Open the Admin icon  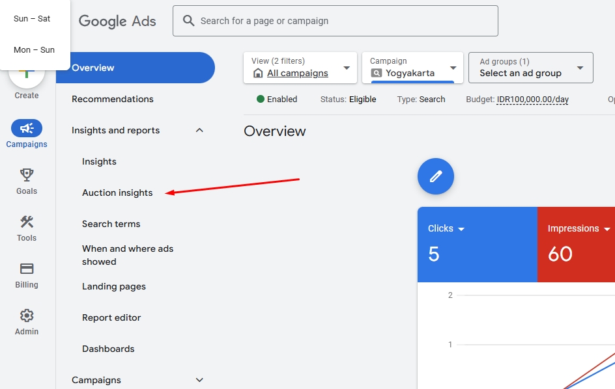click(x=26, y=315)
